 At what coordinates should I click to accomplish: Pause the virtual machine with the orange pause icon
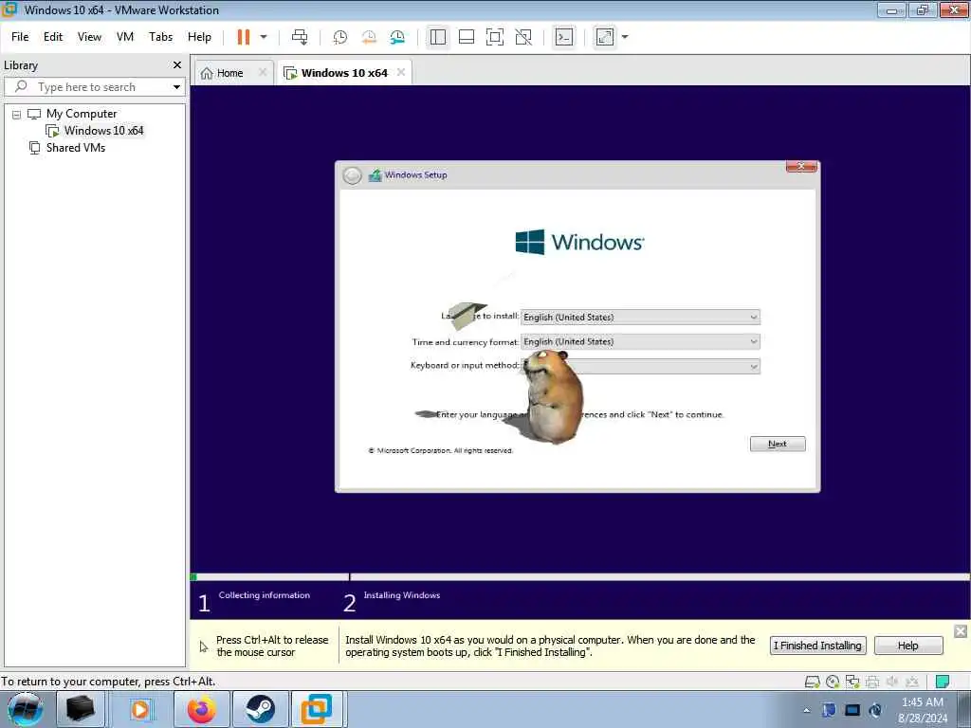(x=244, y=37)
